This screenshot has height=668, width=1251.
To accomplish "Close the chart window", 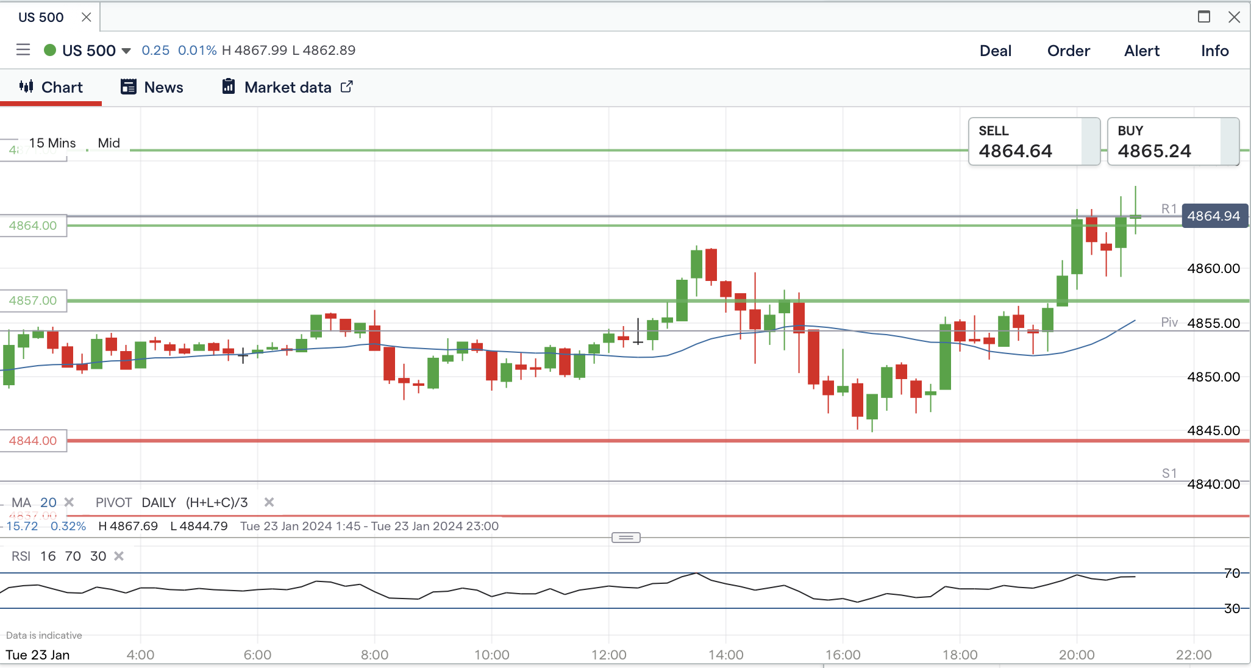I will click(x=1235, y=17).
